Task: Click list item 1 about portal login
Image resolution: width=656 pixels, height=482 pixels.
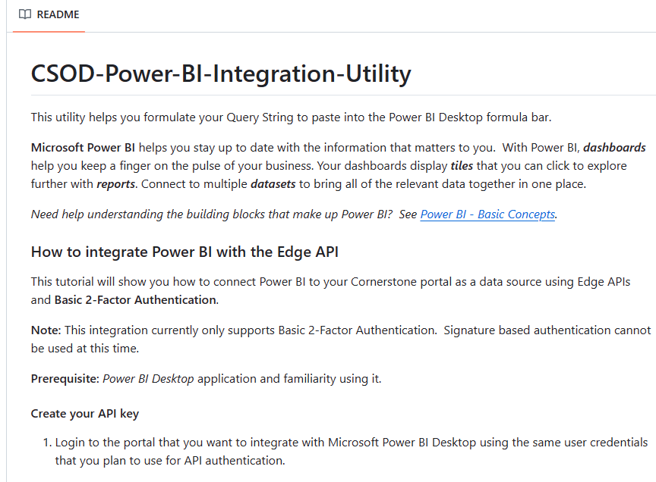Action: (x=351, y=452)
